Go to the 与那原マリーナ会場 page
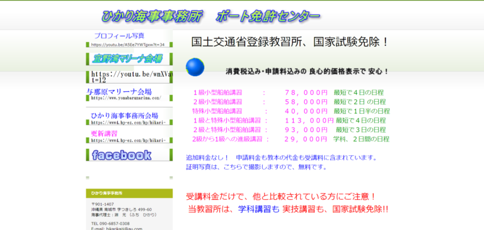484x230 pixels. [x=119, y=92]
